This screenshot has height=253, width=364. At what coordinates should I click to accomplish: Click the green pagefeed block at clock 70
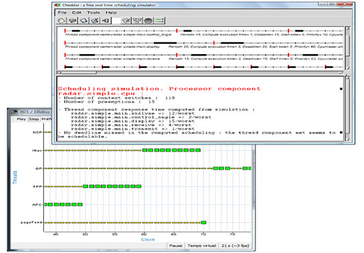click(203, 223)
